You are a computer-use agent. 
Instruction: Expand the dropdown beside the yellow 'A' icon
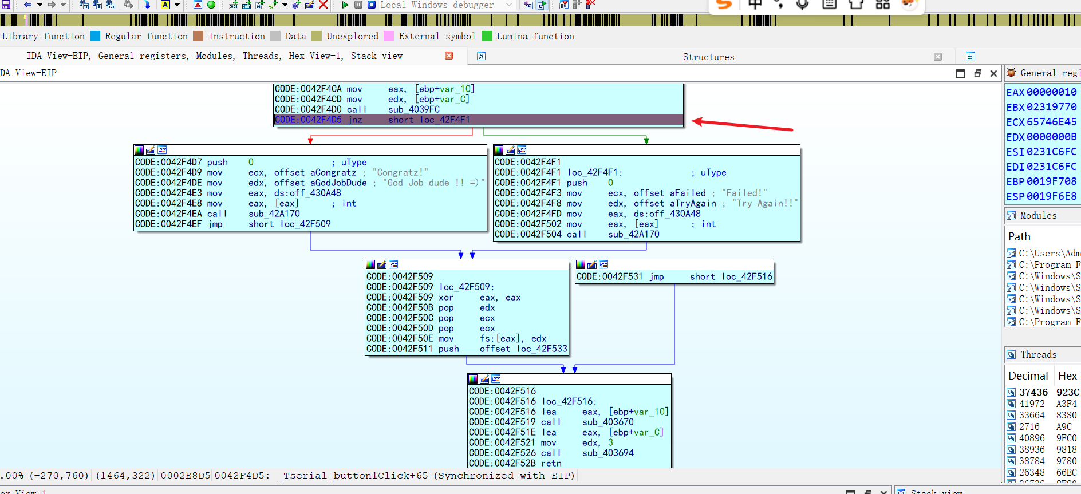[x=177, y=5]
